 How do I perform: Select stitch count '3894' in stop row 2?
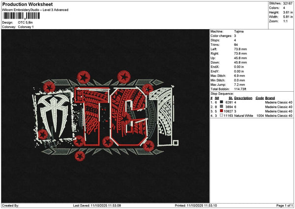coord(229,107)
